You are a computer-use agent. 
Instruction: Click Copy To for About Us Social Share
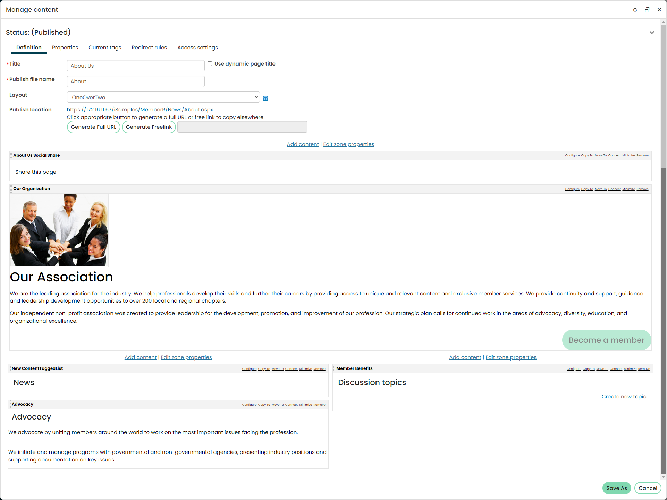tap(587, 155)
